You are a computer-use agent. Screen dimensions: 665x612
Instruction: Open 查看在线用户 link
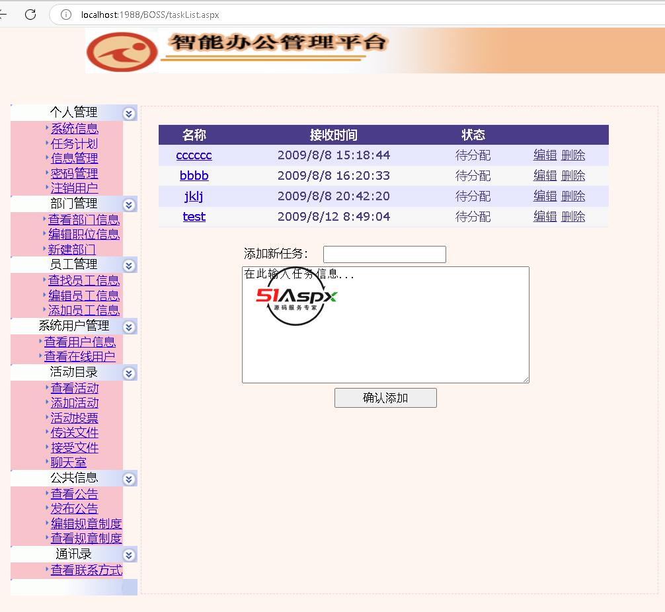pos(80,356)
